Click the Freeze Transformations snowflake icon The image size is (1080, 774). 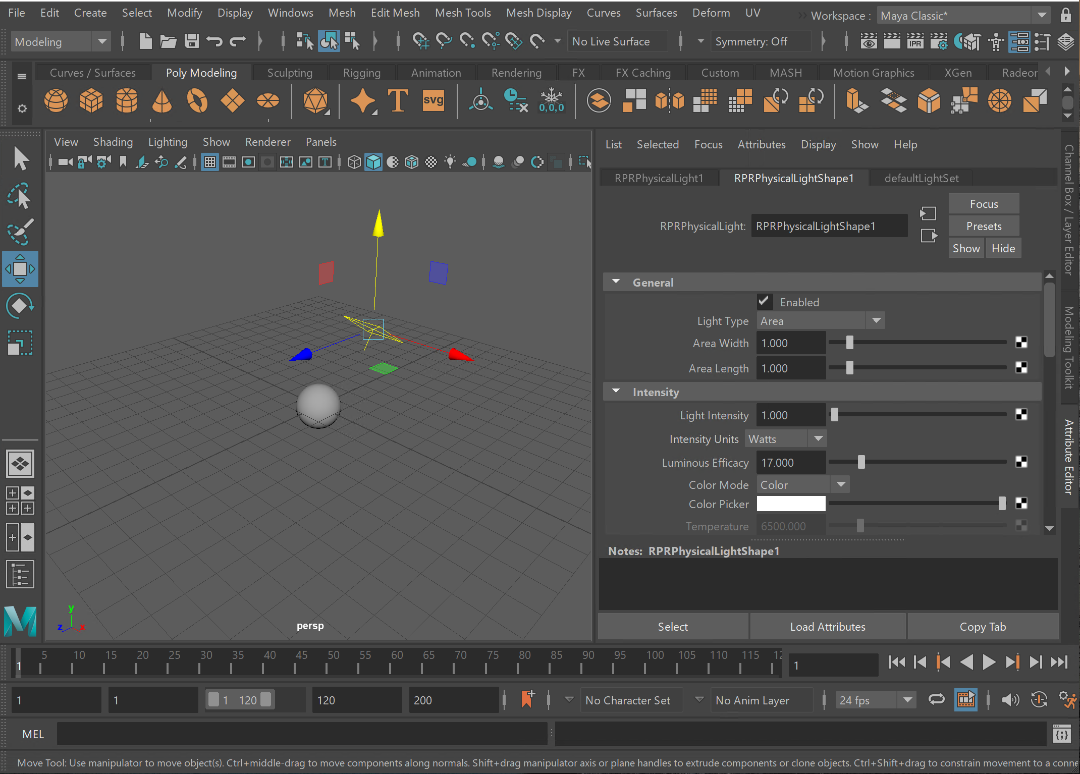pyautogui.click(x=552, y=100)
